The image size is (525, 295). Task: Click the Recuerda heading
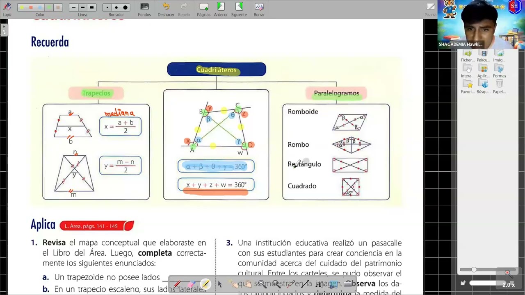(x=50, y=42)
